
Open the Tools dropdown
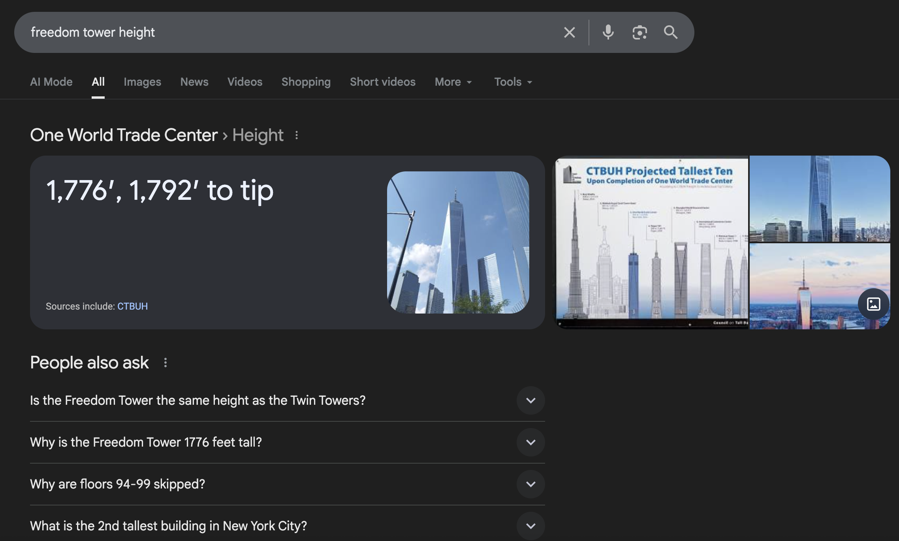coord(513,82)
